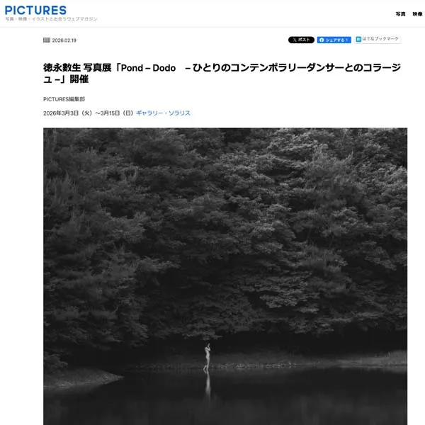This screenshot has height=425, width=425.
Task: Click the X logo in the ポスト button
Action: click(x=295, y=40)
